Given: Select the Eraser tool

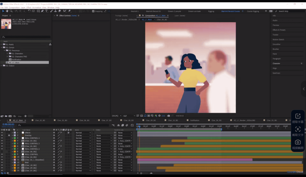Looking at the screenshot, I should point(59,11).
